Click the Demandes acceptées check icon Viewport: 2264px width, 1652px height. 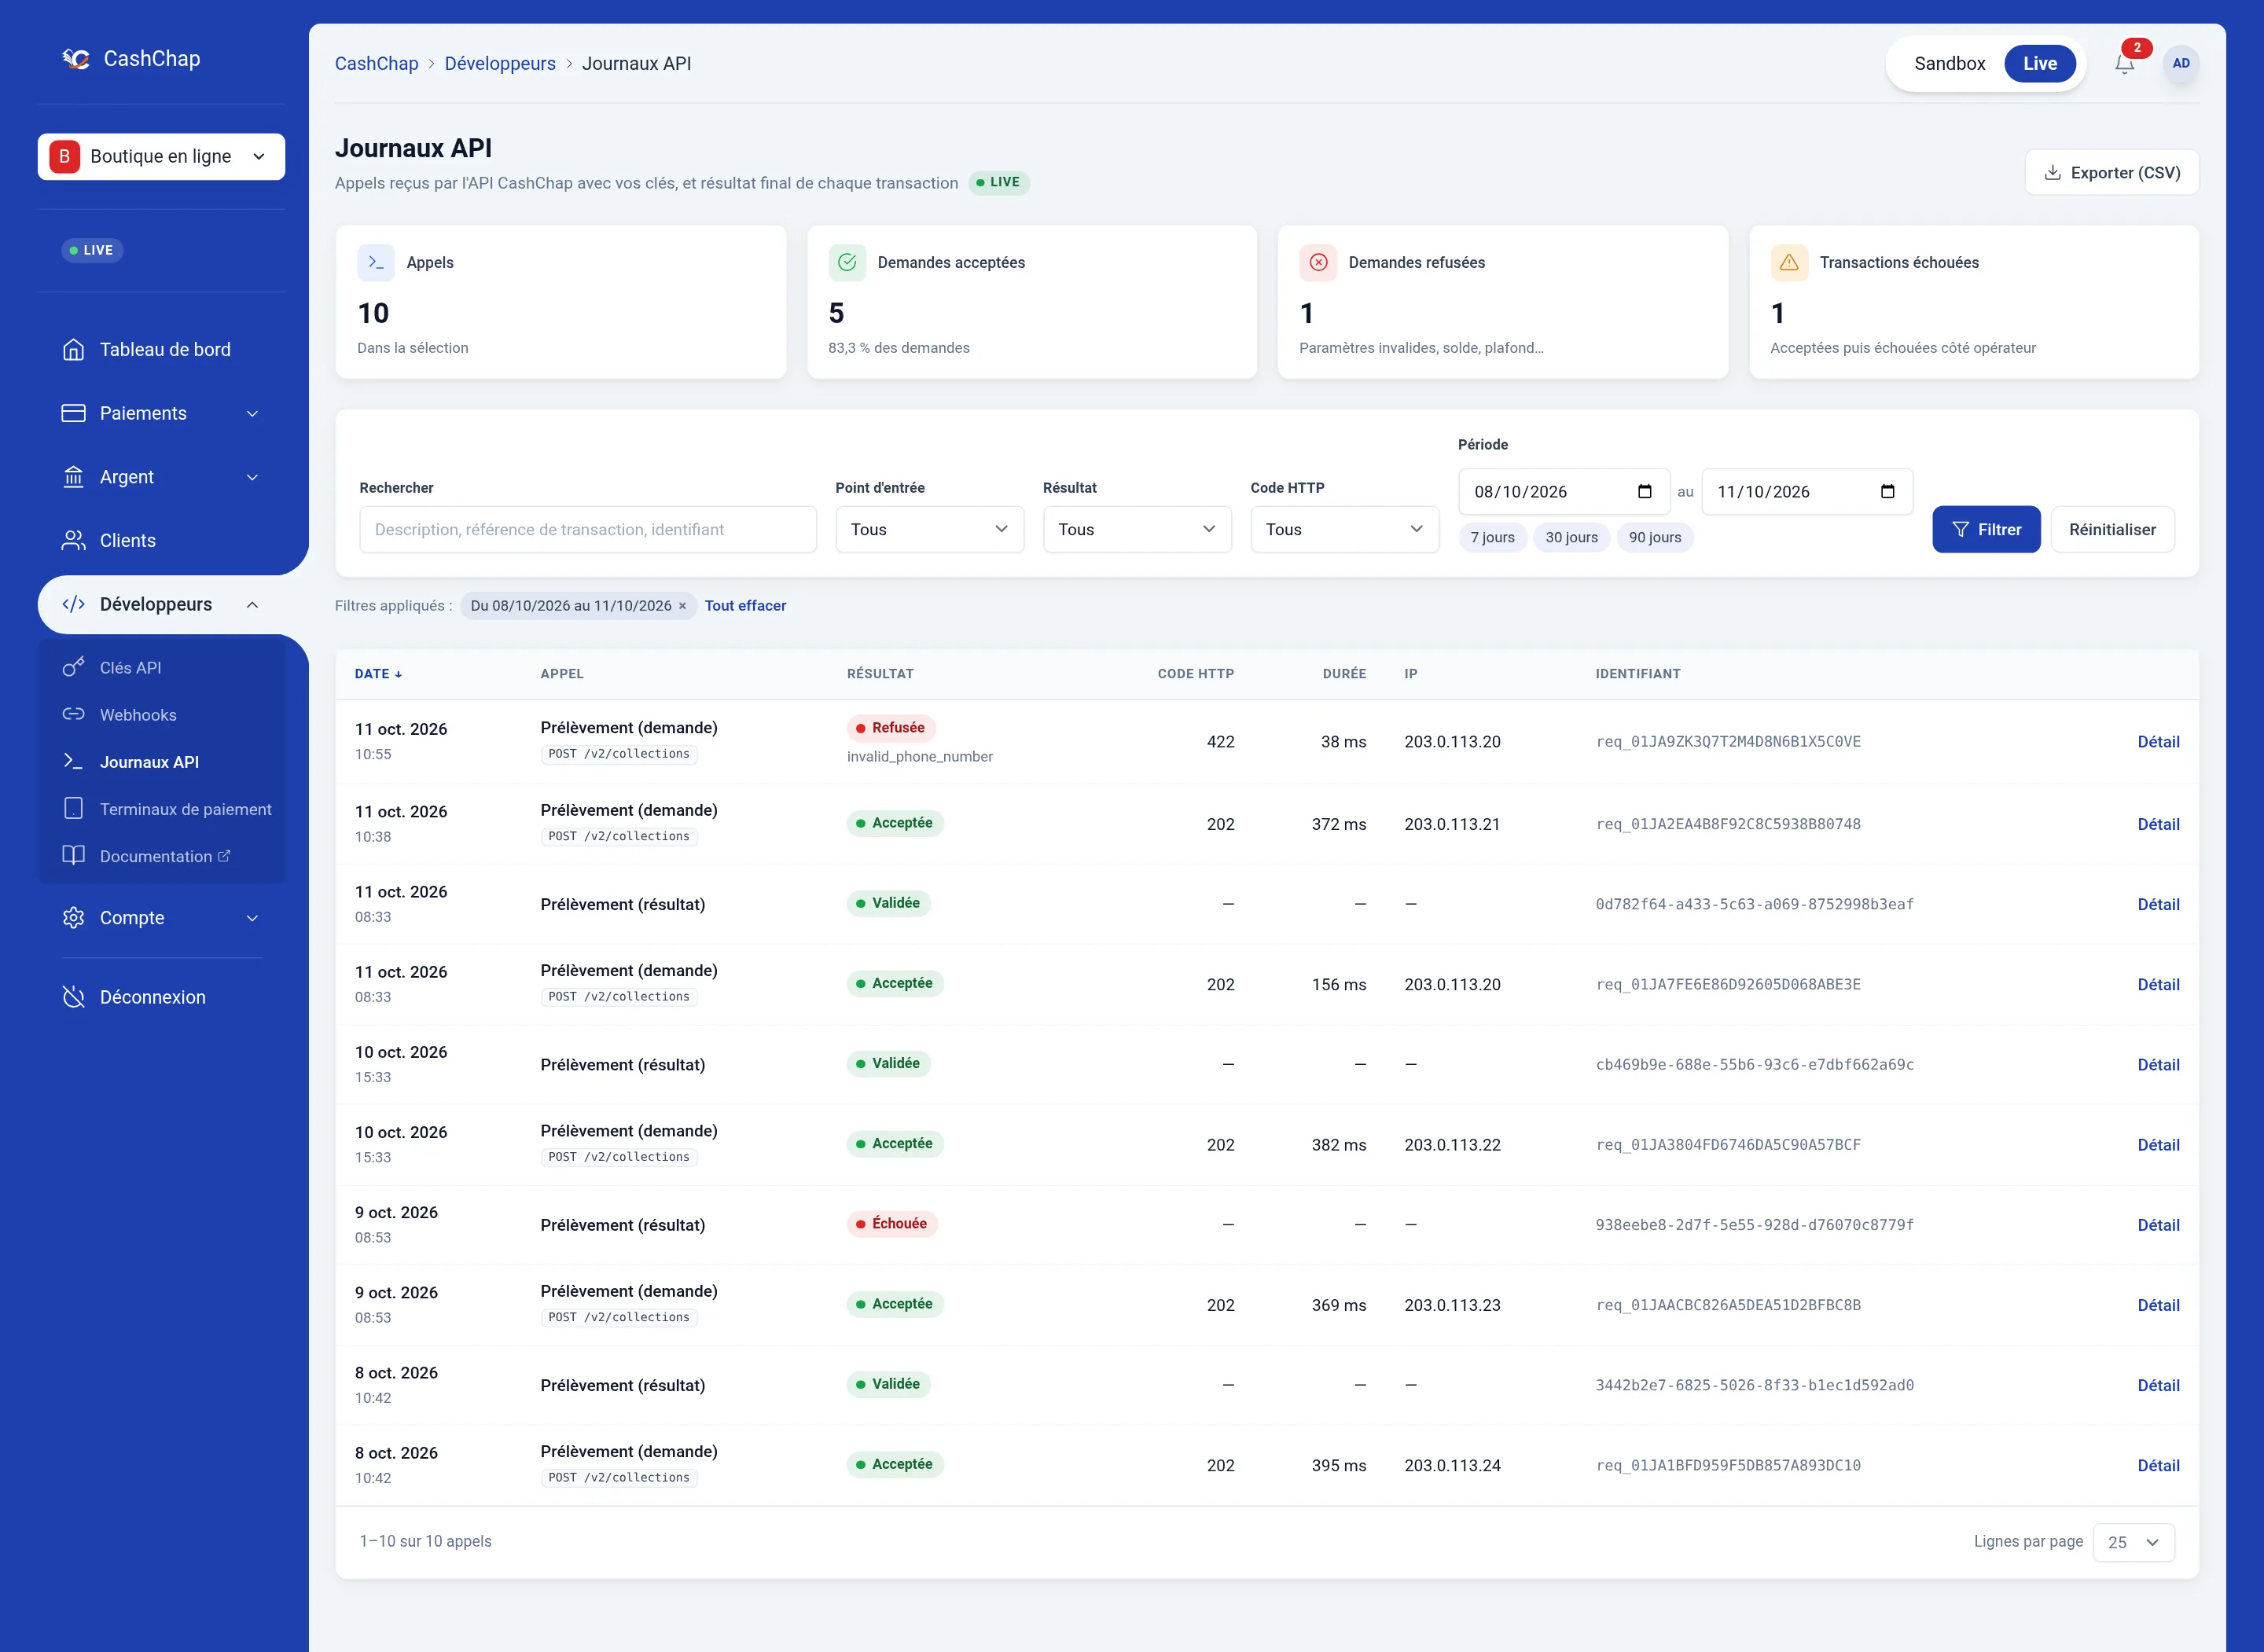[847, 262]
